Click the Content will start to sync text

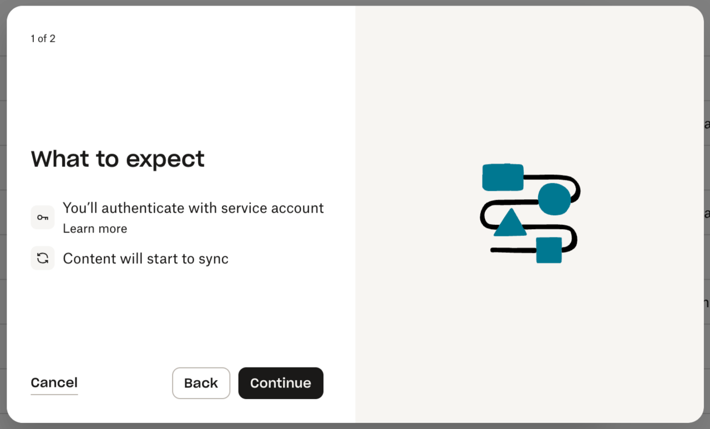coord(145,259)
